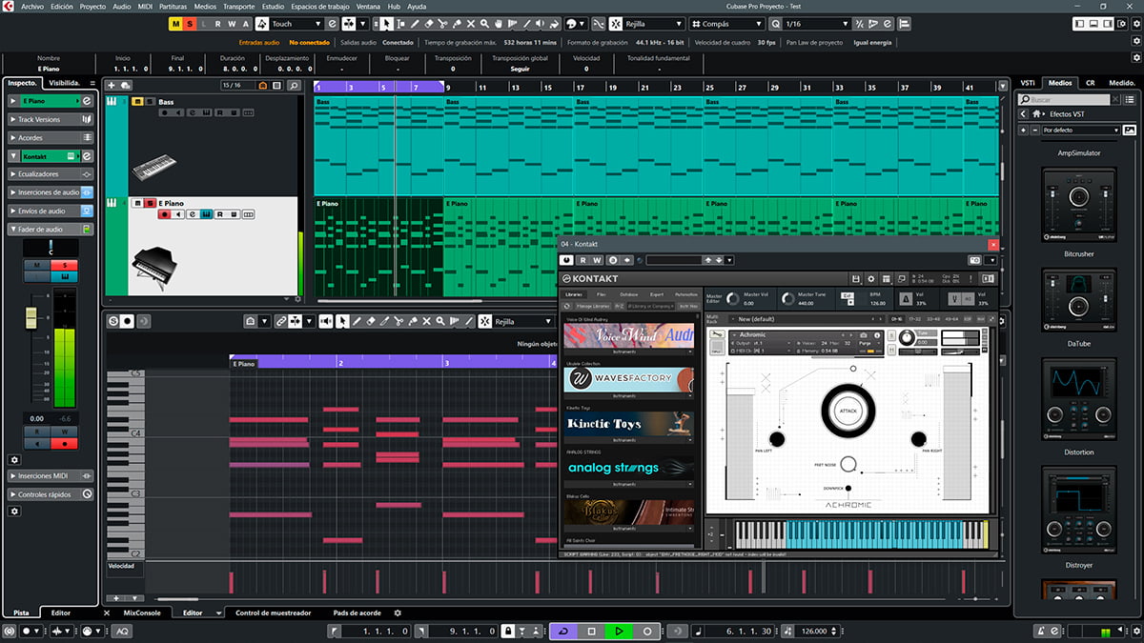Viewport: 1144px width, 643px height.
Task: Toggle the global Solo S button
Action: coord(190,23)
